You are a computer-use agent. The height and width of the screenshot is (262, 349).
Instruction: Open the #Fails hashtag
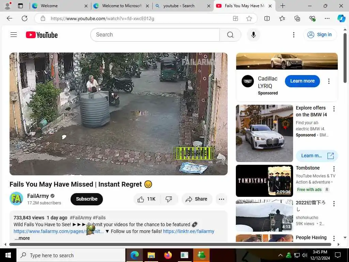[x=99, y=218]
